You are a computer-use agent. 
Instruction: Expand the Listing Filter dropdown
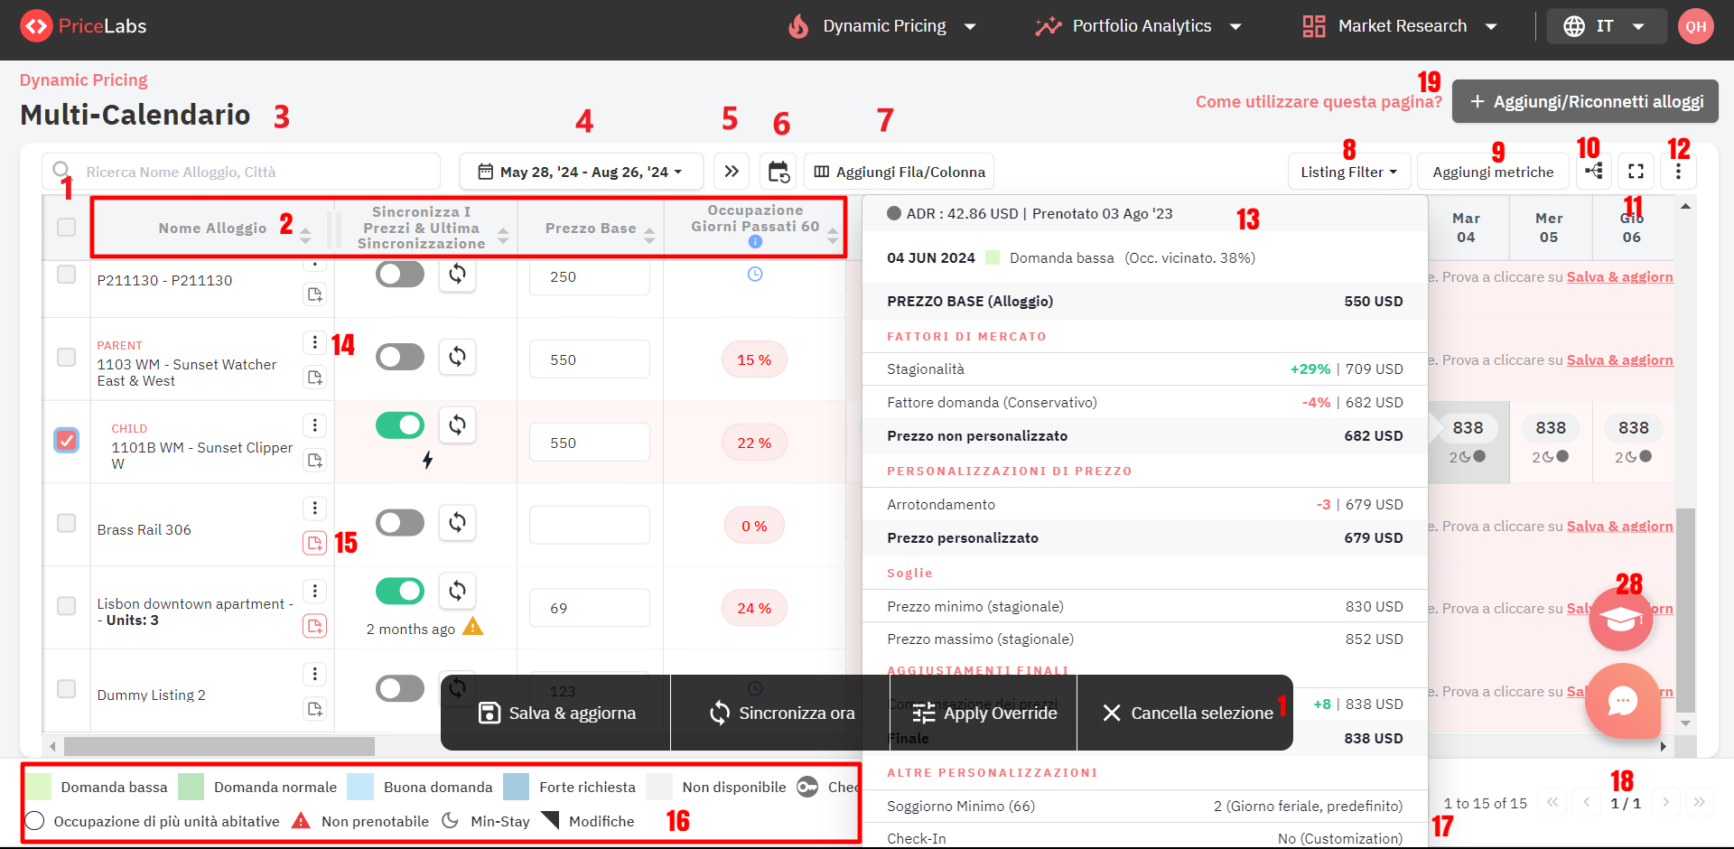pos(1348,172)
